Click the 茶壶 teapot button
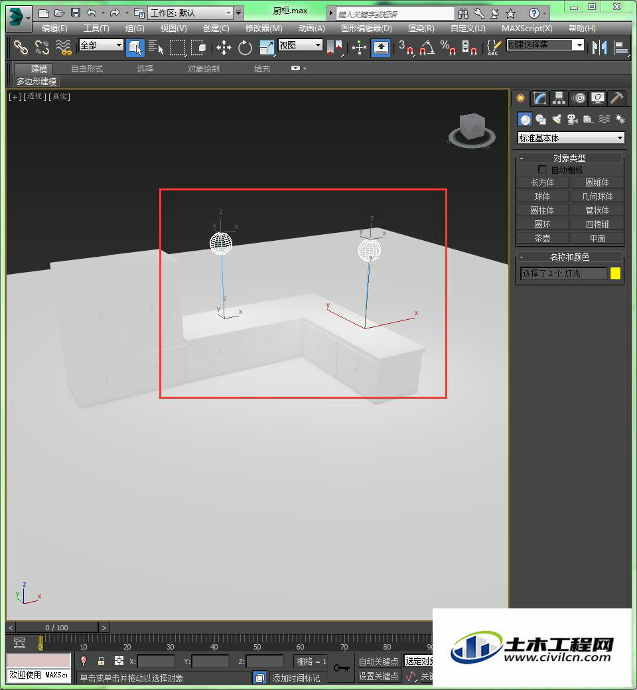Image resolution: width=637 pixels, height=690 pixels. (x=542, y=238)
